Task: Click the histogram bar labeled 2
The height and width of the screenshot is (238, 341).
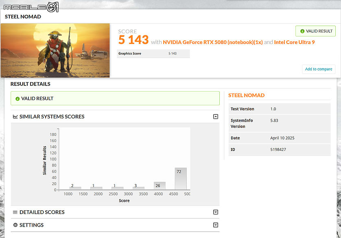Action: tap(75, 188)
